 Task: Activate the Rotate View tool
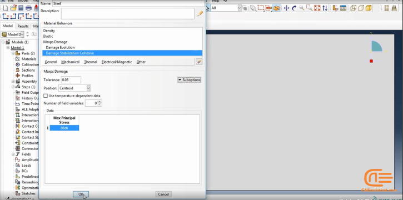(294, 8)
